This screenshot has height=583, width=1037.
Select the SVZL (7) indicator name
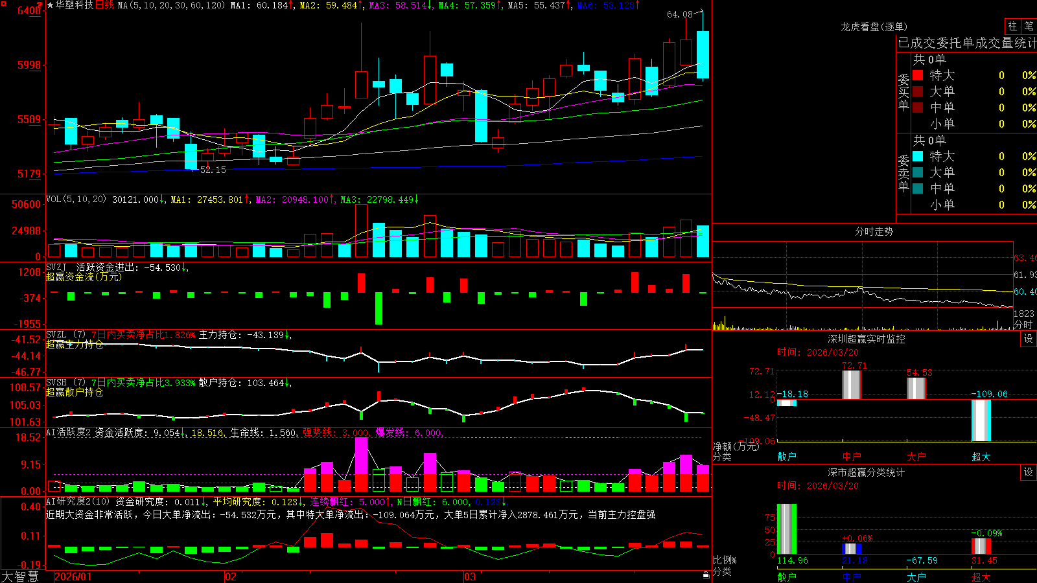coord(65,335)
